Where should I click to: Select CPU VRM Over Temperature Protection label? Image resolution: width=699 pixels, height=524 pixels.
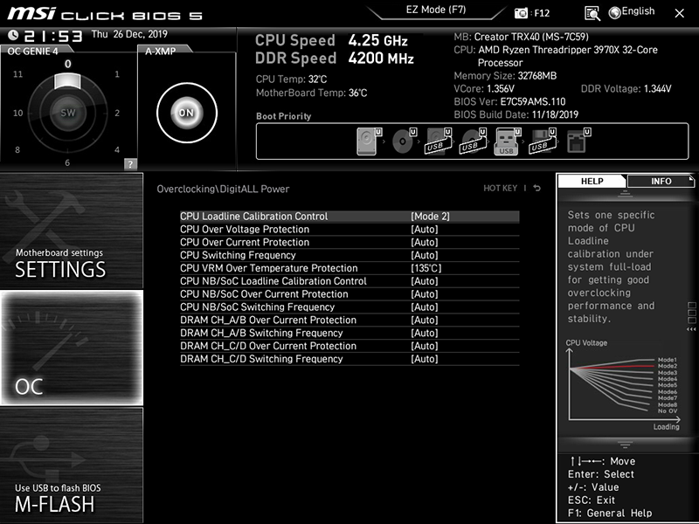pos(269,268)
